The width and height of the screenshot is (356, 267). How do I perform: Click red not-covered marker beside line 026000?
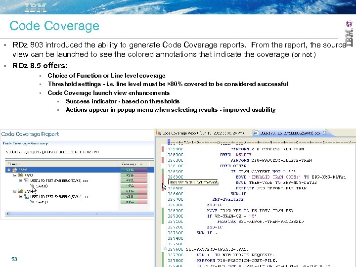pos(163,160)
